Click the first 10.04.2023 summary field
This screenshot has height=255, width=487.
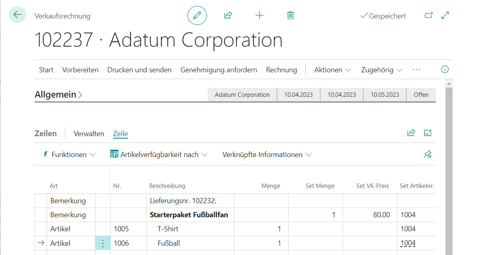point(299,95)
